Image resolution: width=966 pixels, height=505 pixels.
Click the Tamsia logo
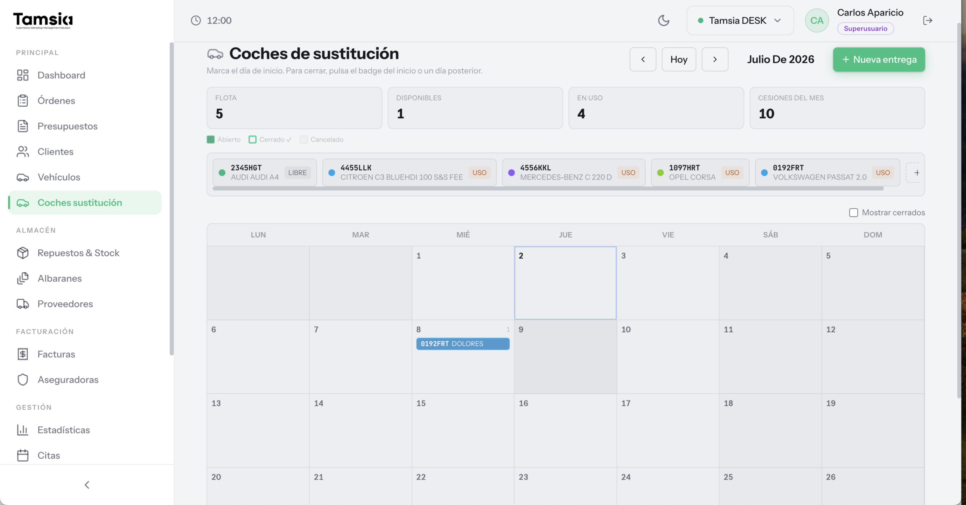pyautogui.click(x=43, y=20)
